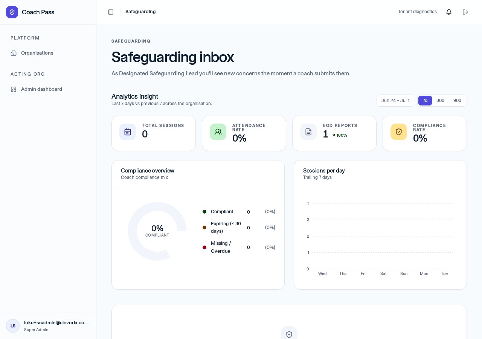The height and width of the screenshot is (339, 482).
Task: Click the Sessions per day card title
Action: pos(324,171)
